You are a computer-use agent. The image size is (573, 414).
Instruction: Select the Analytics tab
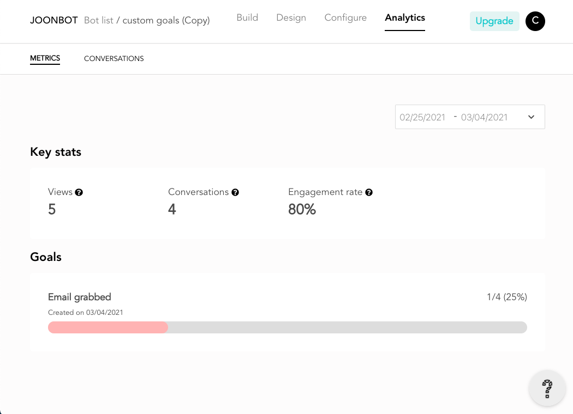pyautogui.click(x=405, y=17)
